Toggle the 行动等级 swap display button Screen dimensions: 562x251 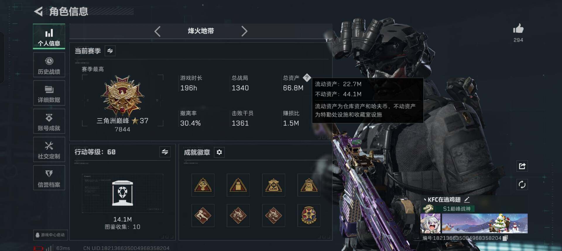coord(165,152)
